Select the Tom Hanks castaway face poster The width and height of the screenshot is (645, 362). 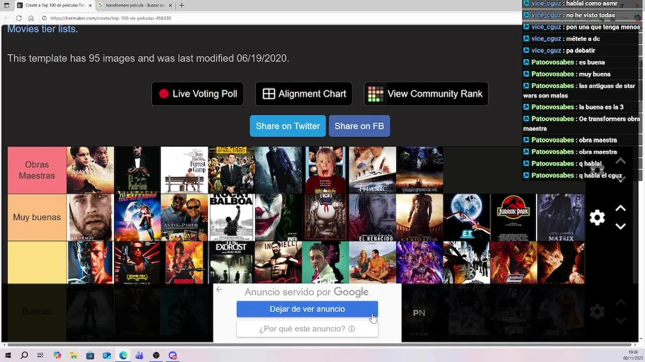click(x=90, y=217)
